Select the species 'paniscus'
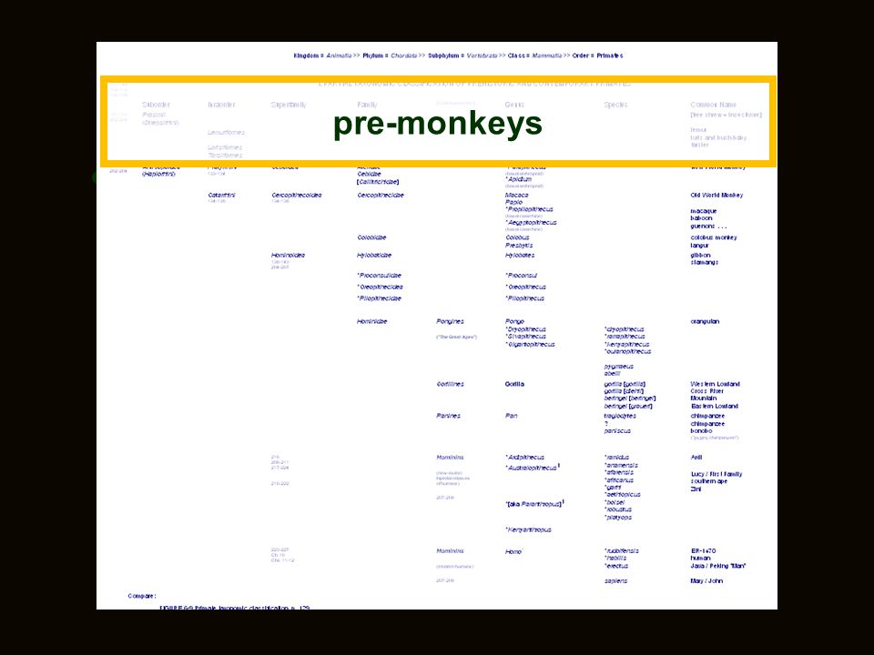The image size is (874, 655). pyautogui.click(x=617, y=430)
